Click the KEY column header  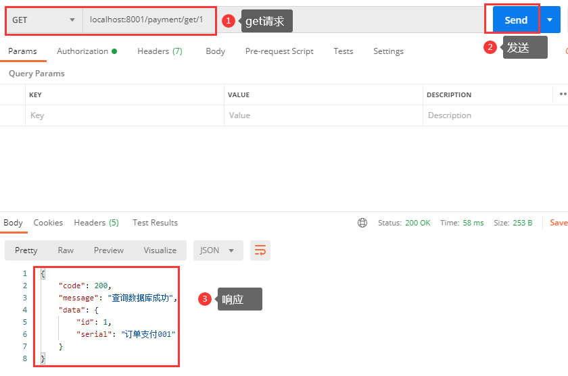(x=35, y=95)
